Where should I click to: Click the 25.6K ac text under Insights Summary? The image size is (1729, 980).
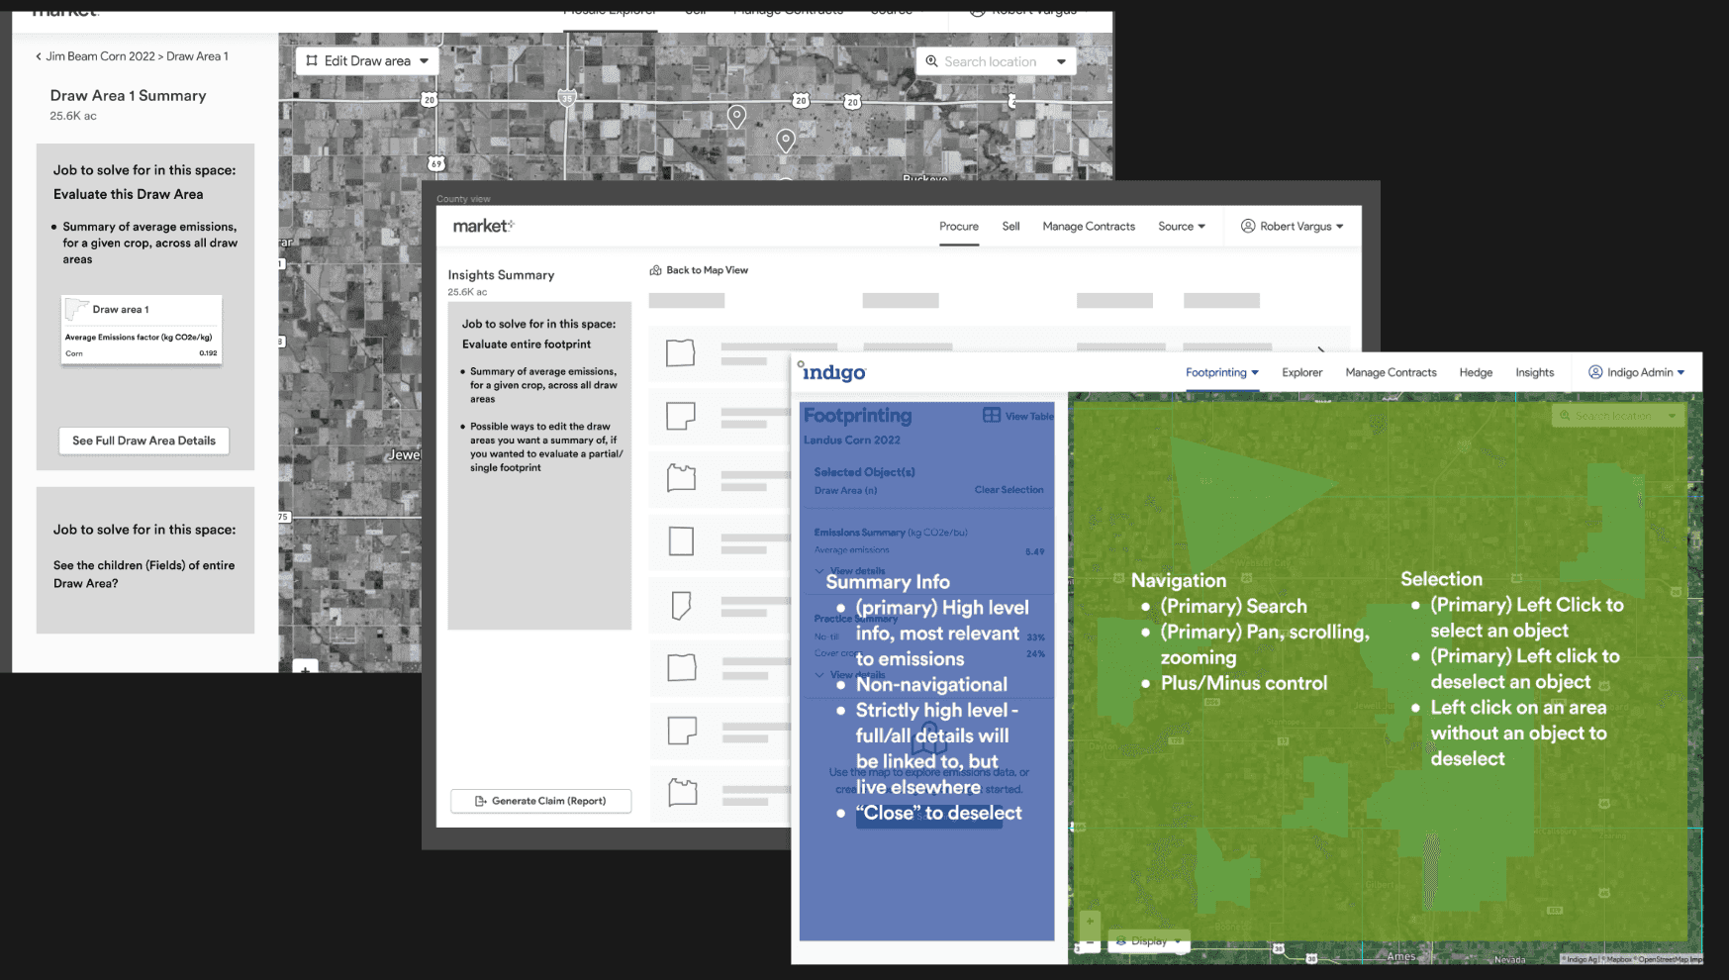[467, 292]
